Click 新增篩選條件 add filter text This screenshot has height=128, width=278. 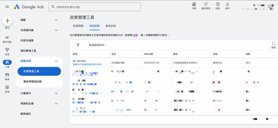97,45
